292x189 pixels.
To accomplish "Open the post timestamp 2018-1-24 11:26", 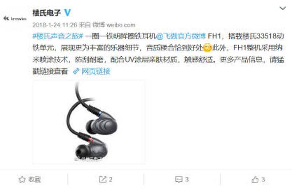I will tap(55, 25).
